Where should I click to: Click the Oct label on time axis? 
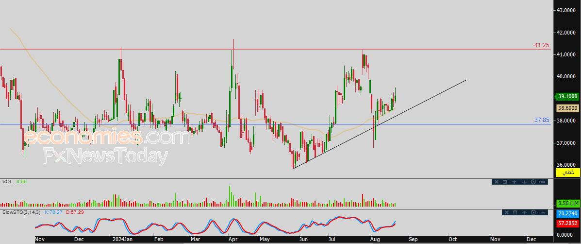point(452,240)
